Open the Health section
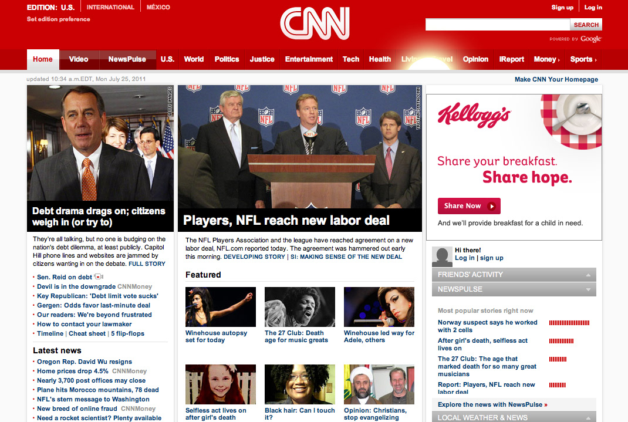The width and height of the screenshot is (628, 422). pos(380,59)
